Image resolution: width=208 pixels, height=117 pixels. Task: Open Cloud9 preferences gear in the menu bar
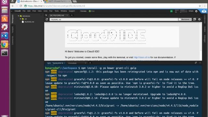196,11
